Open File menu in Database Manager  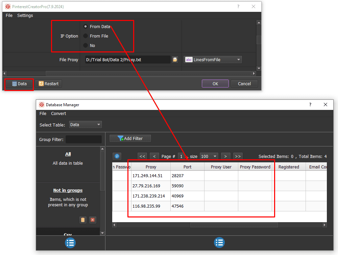tap(43, 114)
